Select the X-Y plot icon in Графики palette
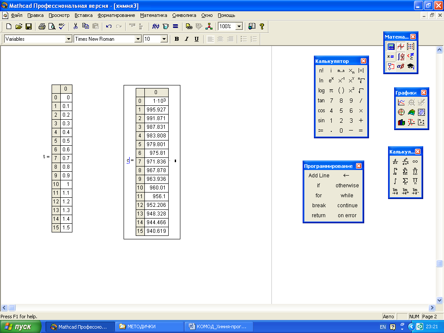444x333 pixels. [x=402, y=103]
